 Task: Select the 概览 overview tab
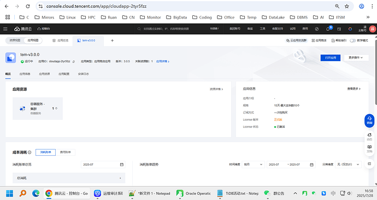click(x=8, y=74)
